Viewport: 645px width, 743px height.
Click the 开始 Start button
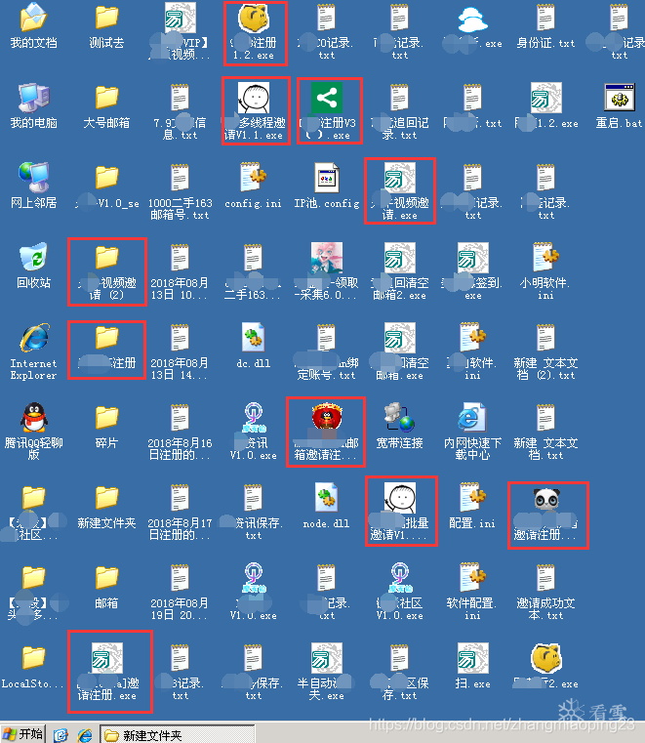(23, 734)
